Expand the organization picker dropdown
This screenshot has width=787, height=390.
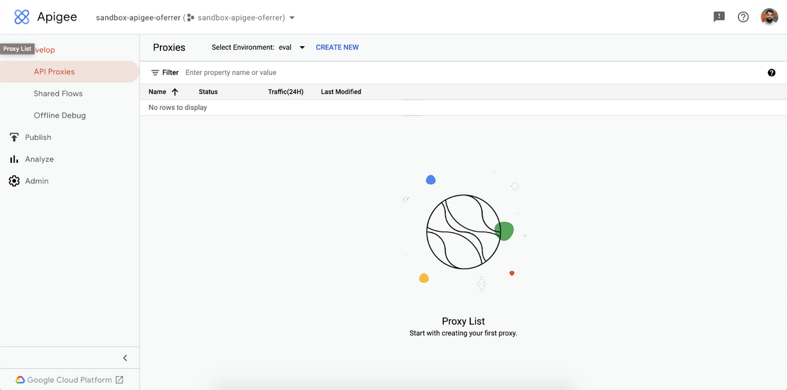click(291, 17)
